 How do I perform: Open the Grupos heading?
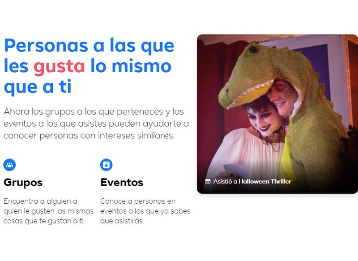[23, 183]
